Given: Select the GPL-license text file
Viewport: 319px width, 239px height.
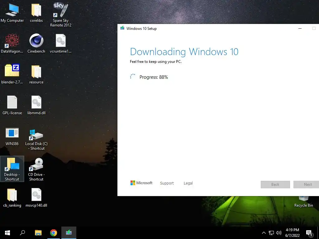Looking at the screenshot, I should pyautogui.click(x=12, y=105).
